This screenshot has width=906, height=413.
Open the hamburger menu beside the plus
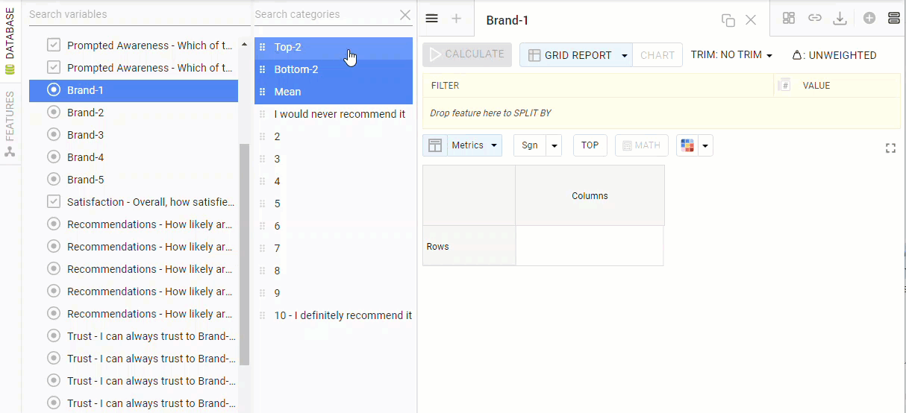point(431,19)
